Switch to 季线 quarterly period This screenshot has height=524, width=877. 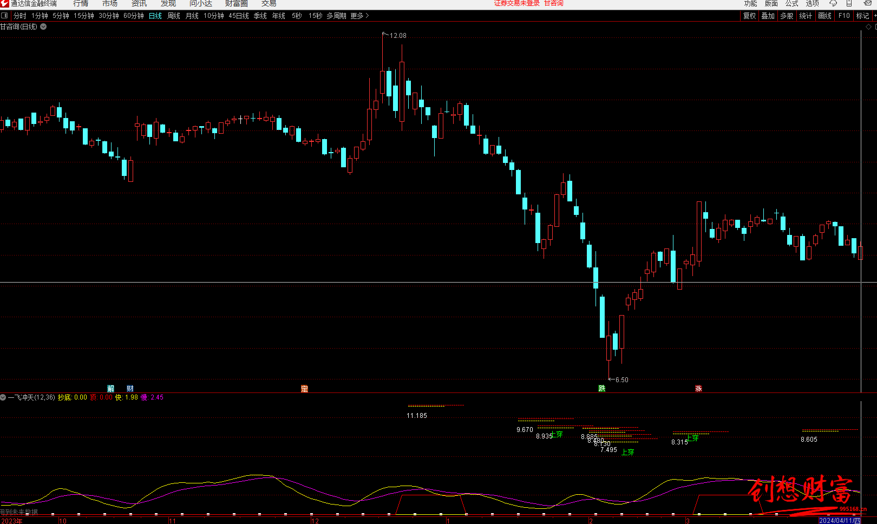pyautogui.click(x=260, y=16)
